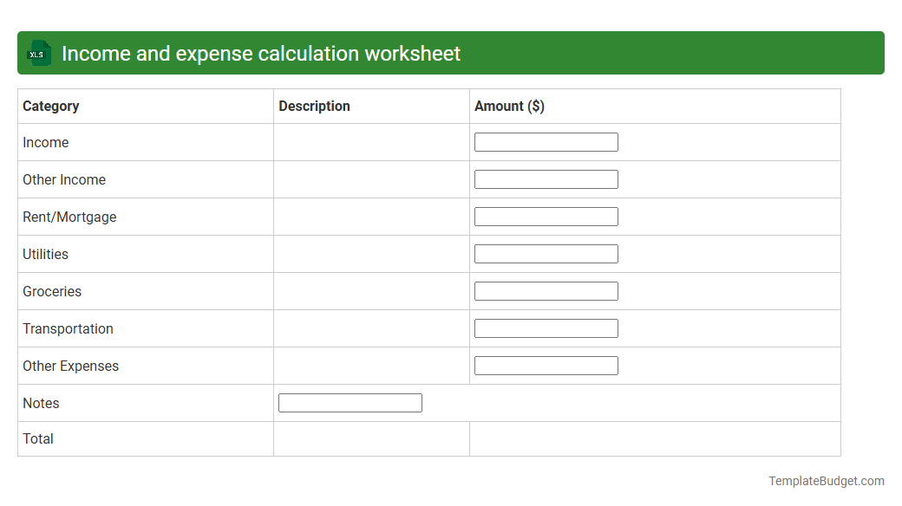This screenshot has height=506, width=902.
Task: Select the Total row label
Action: point(38,438)
